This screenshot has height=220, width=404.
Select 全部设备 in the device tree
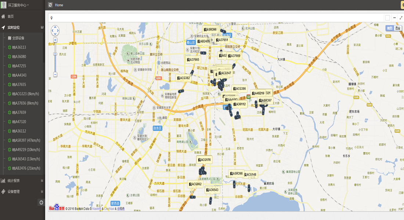click(18, 38)
